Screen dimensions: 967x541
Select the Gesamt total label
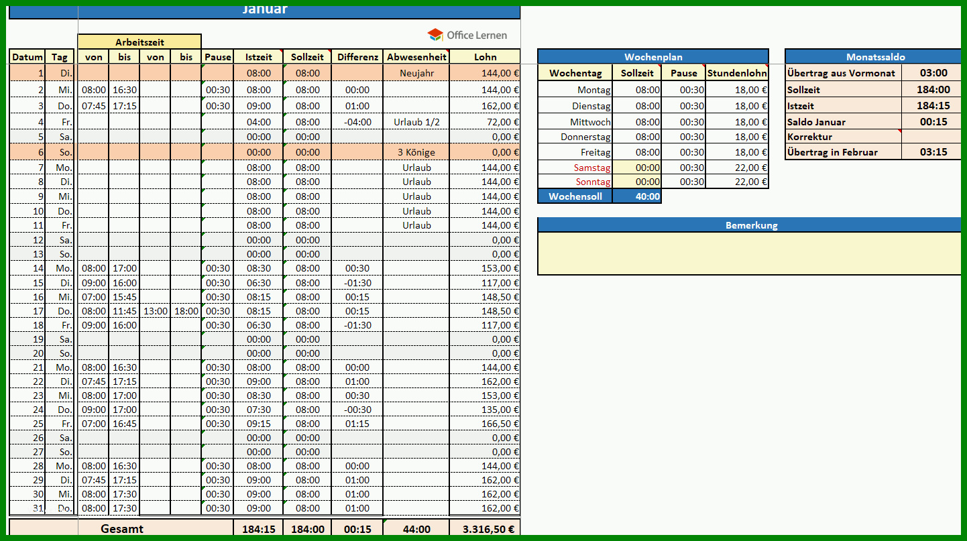tap(122, 529)
